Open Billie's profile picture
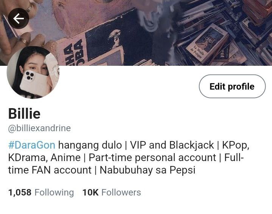272x214 pixels. [33, 72]
